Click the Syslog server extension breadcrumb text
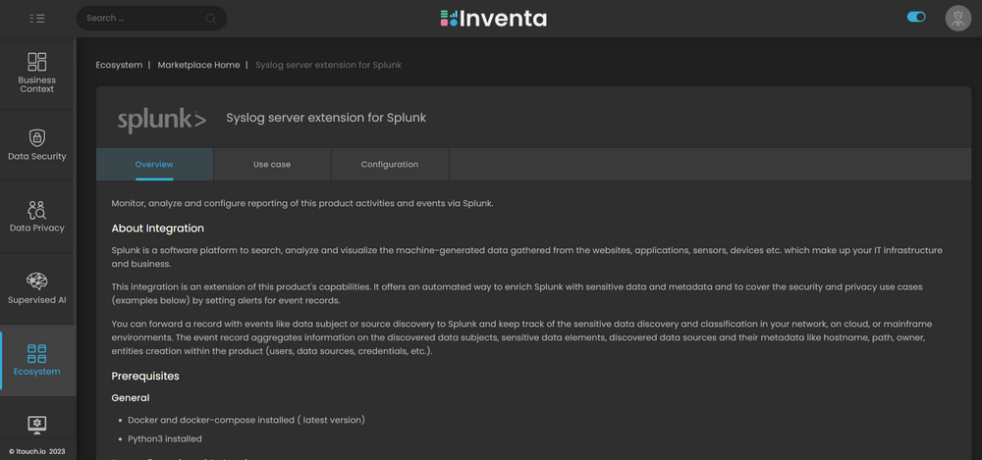982x460 pixels. pyautogui.click(x=328, y=65)
